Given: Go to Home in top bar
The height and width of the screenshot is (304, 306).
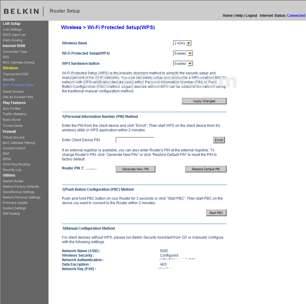Looking at the screenshot, I should coord(228,15).
